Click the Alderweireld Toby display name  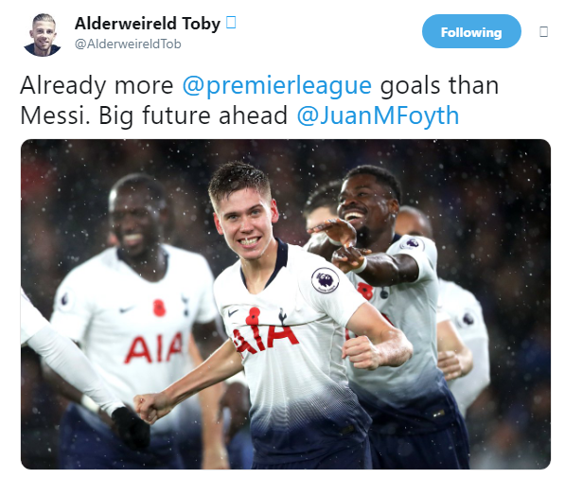coord(148,24)
